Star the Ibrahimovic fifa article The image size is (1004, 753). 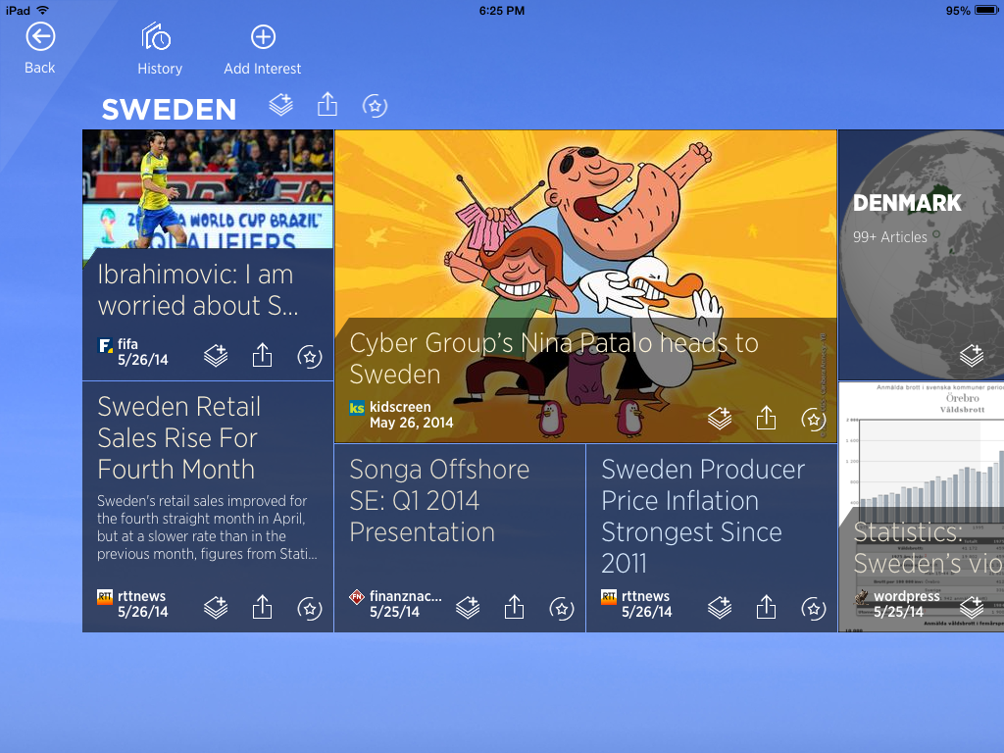[x=310, y=357]
